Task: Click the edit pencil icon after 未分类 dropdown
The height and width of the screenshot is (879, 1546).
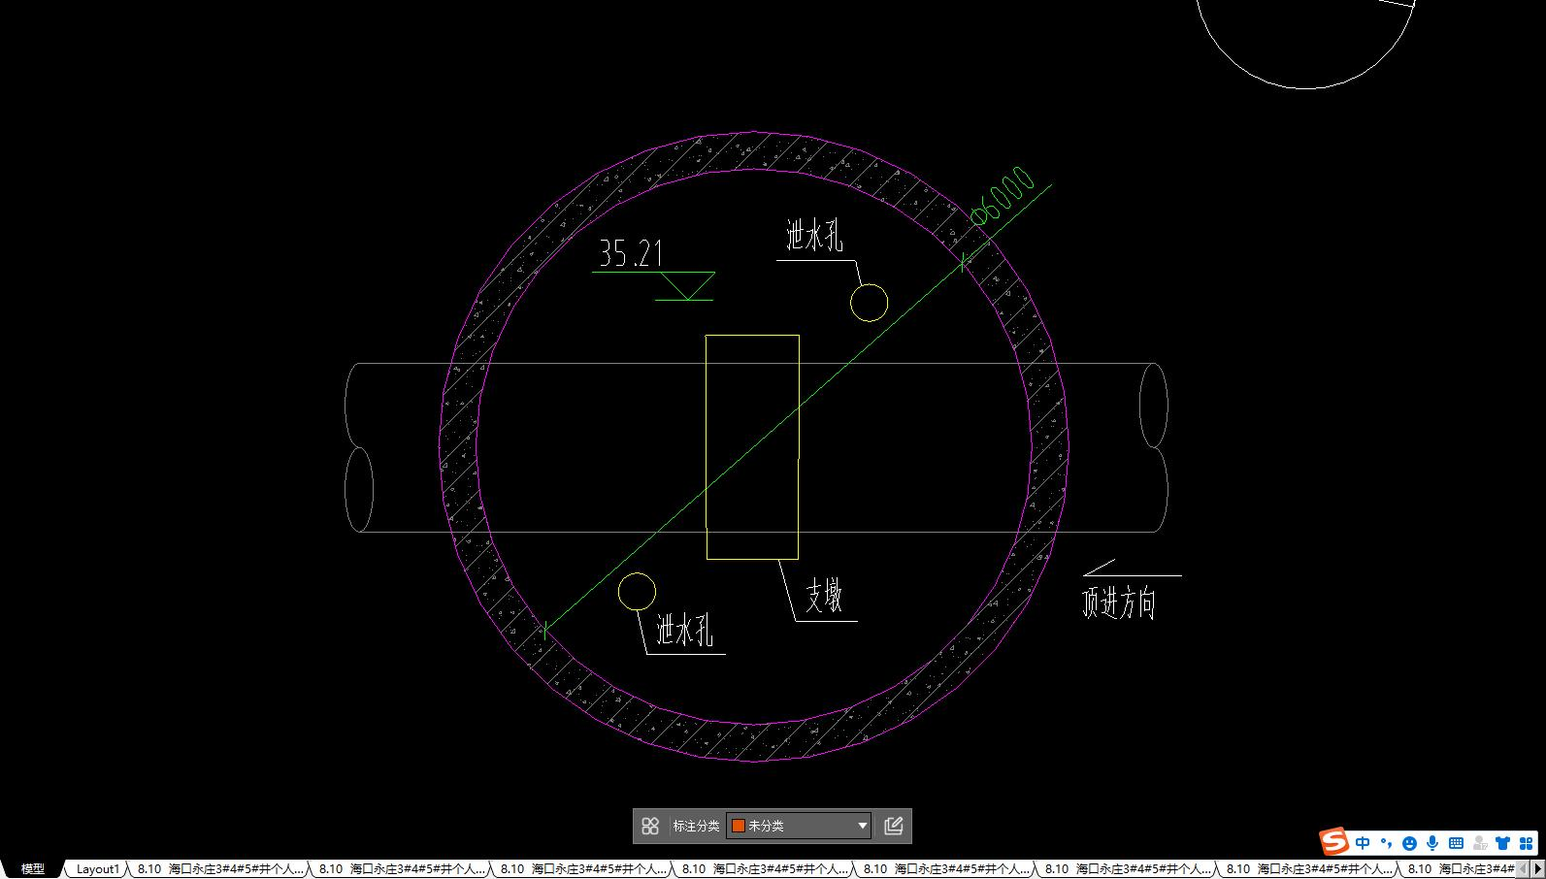Action: click(x=894, y=826)
